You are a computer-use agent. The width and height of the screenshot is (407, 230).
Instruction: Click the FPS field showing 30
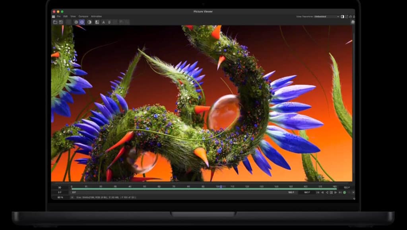coord(60,188)
